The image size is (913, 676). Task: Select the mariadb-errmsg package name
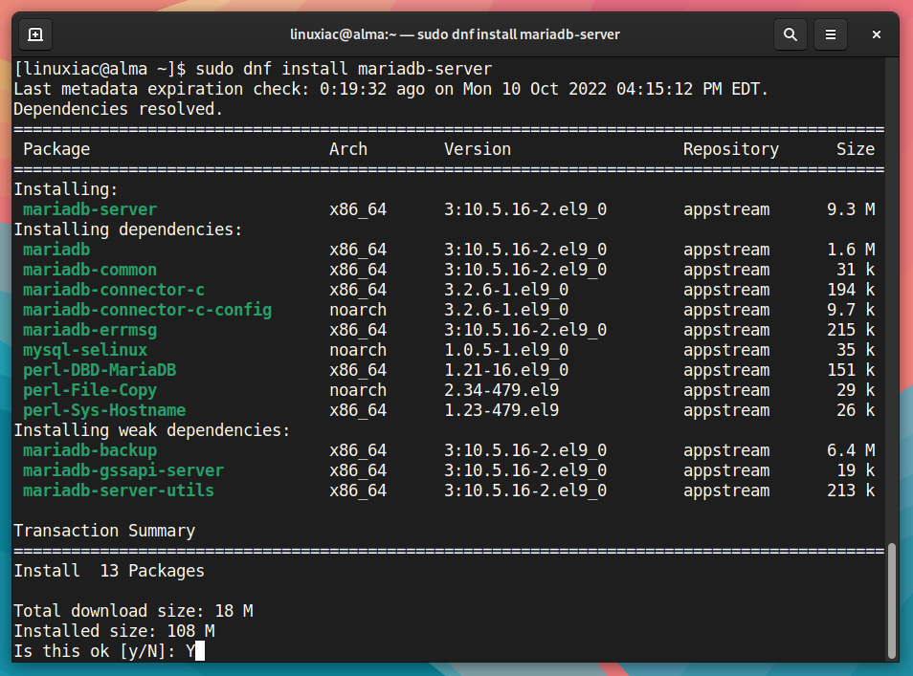[x=90, y=330]
